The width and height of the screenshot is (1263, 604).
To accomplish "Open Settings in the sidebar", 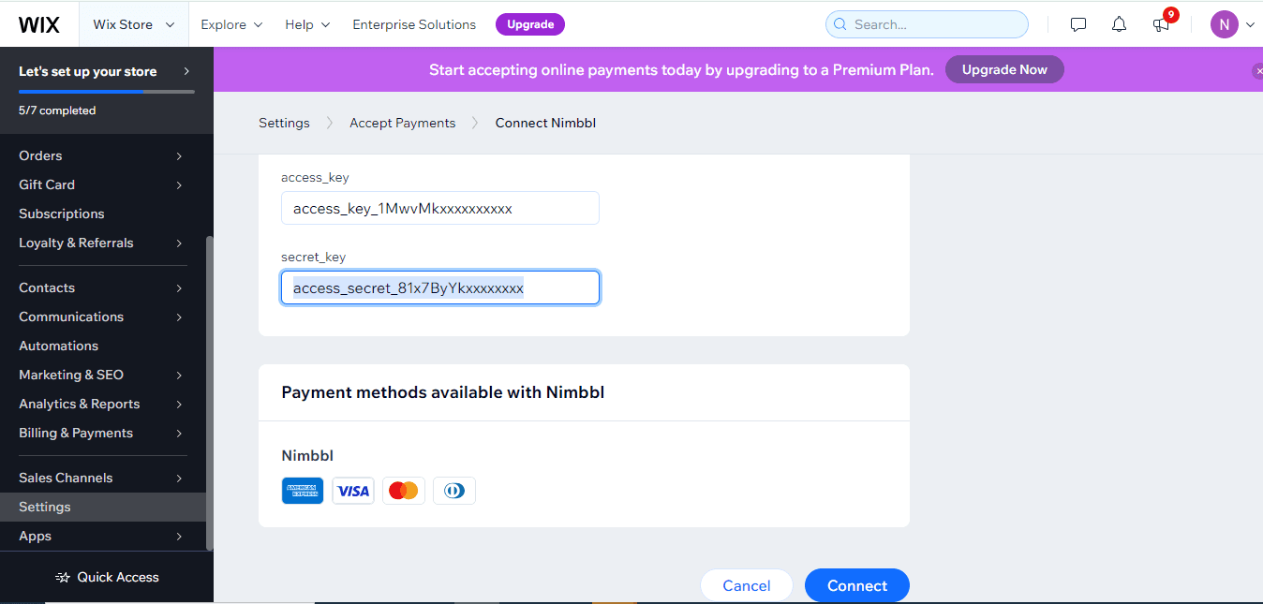I will 103,507.
